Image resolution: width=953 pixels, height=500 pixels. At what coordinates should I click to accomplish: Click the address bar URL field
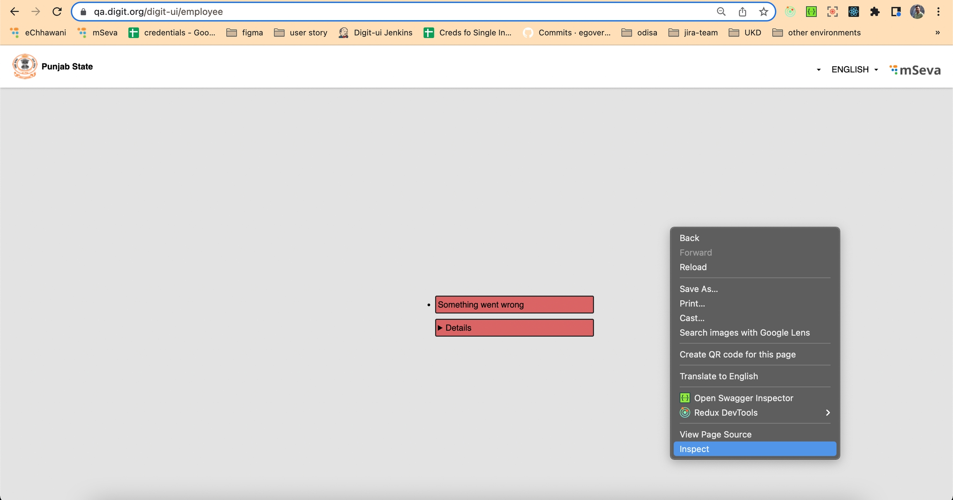tap(372, 12)
